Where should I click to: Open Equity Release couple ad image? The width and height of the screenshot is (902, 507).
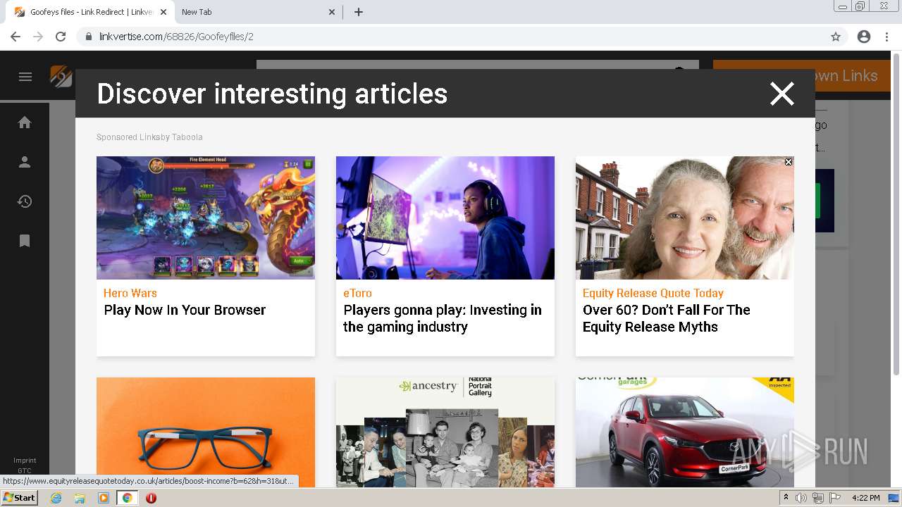tap(685, 218)
